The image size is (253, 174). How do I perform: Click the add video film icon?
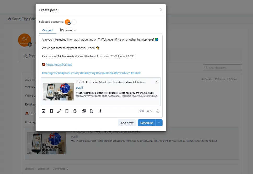(x=51, y=111)
